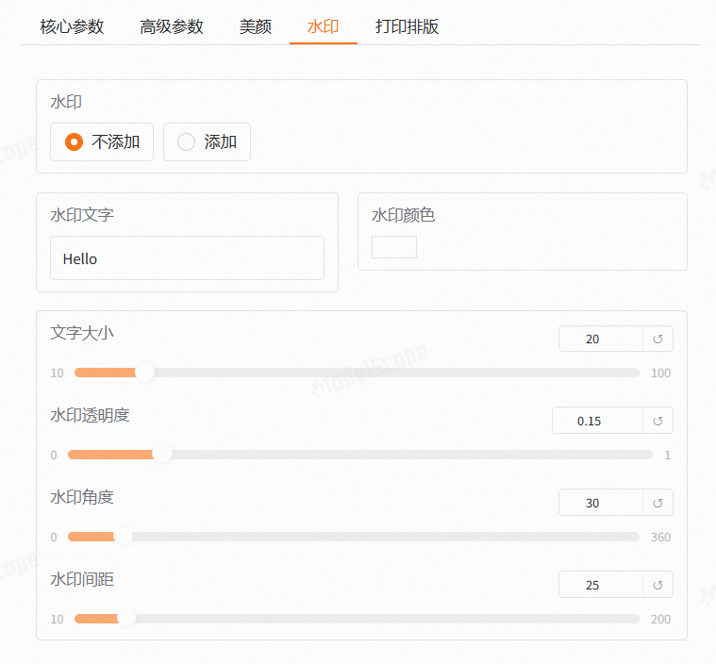Reset the 水印透明度 value icon
This screenshot has height=664, width=716.
point(658,421)
